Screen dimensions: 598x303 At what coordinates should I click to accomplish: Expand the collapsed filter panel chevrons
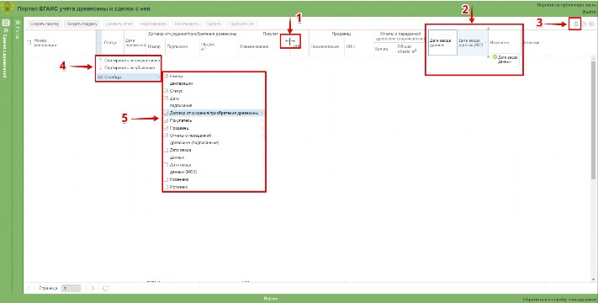pyautogui.click(x=18, y=23)
